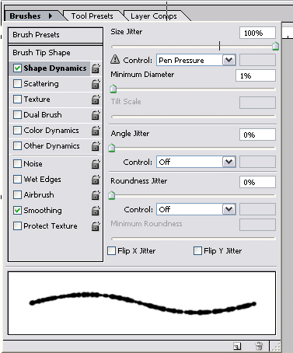
Task: Enable the Dual Brush checkbox
Action: point(17,115)
